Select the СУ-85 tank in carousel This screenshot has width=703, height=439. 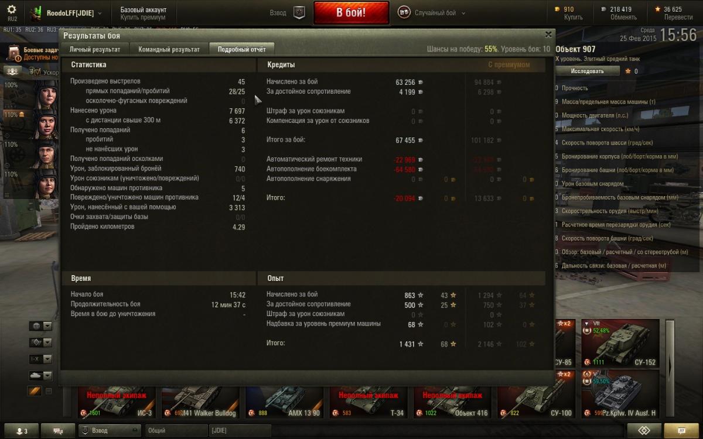pyautogui.click(x=565, y=343)
